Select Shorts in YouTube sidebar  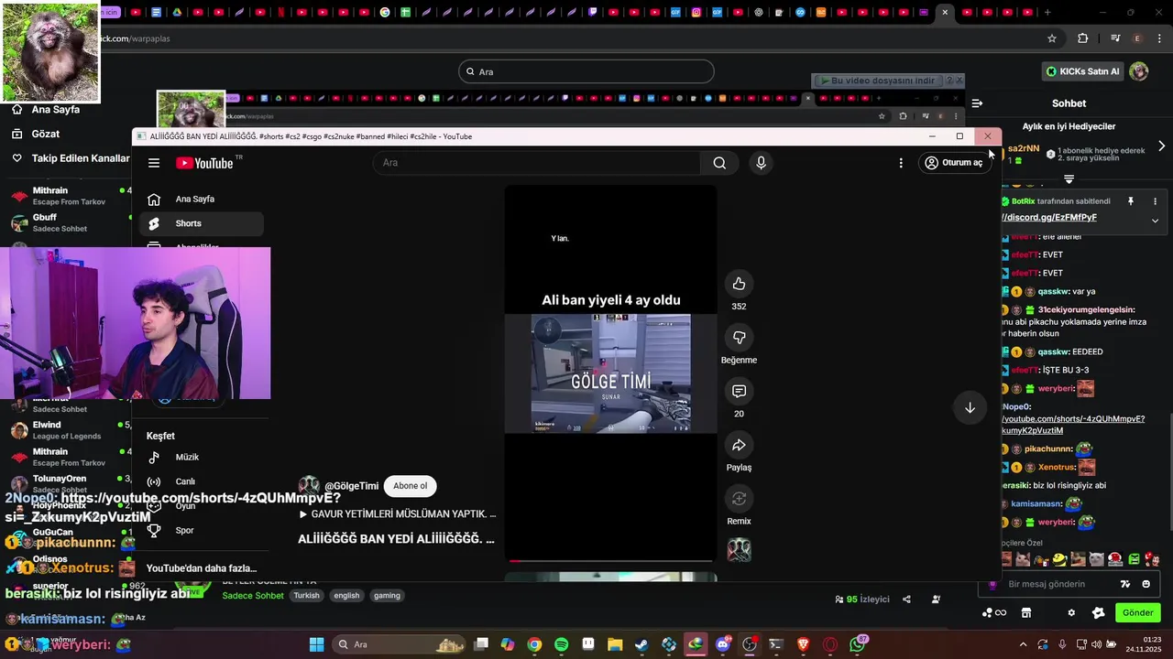pos(201,223)
